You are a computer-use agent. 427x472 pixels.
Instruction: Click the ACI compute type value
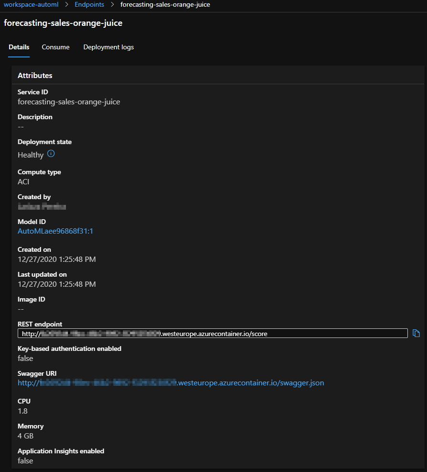click(24, 182)
